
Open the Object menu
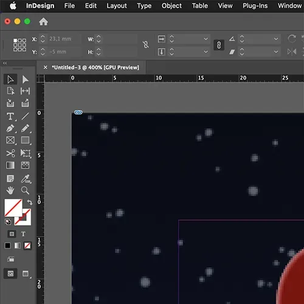[x=171, y=5]
